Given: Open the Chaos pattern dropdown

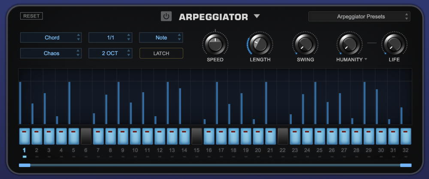Looking at the screenshot, I should pyautogui.click(x=51, y=53).
